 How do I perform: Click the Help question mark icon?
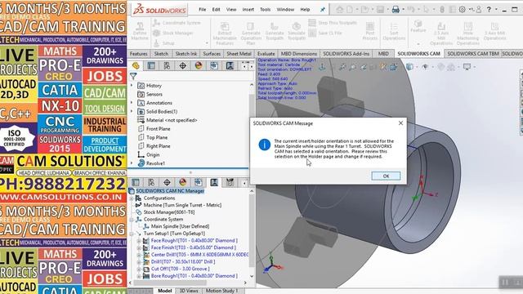[489, 10]
